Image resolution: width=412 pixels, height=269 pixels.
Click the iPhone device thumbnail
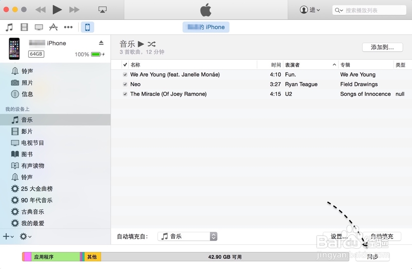click(x=14, y=49)
